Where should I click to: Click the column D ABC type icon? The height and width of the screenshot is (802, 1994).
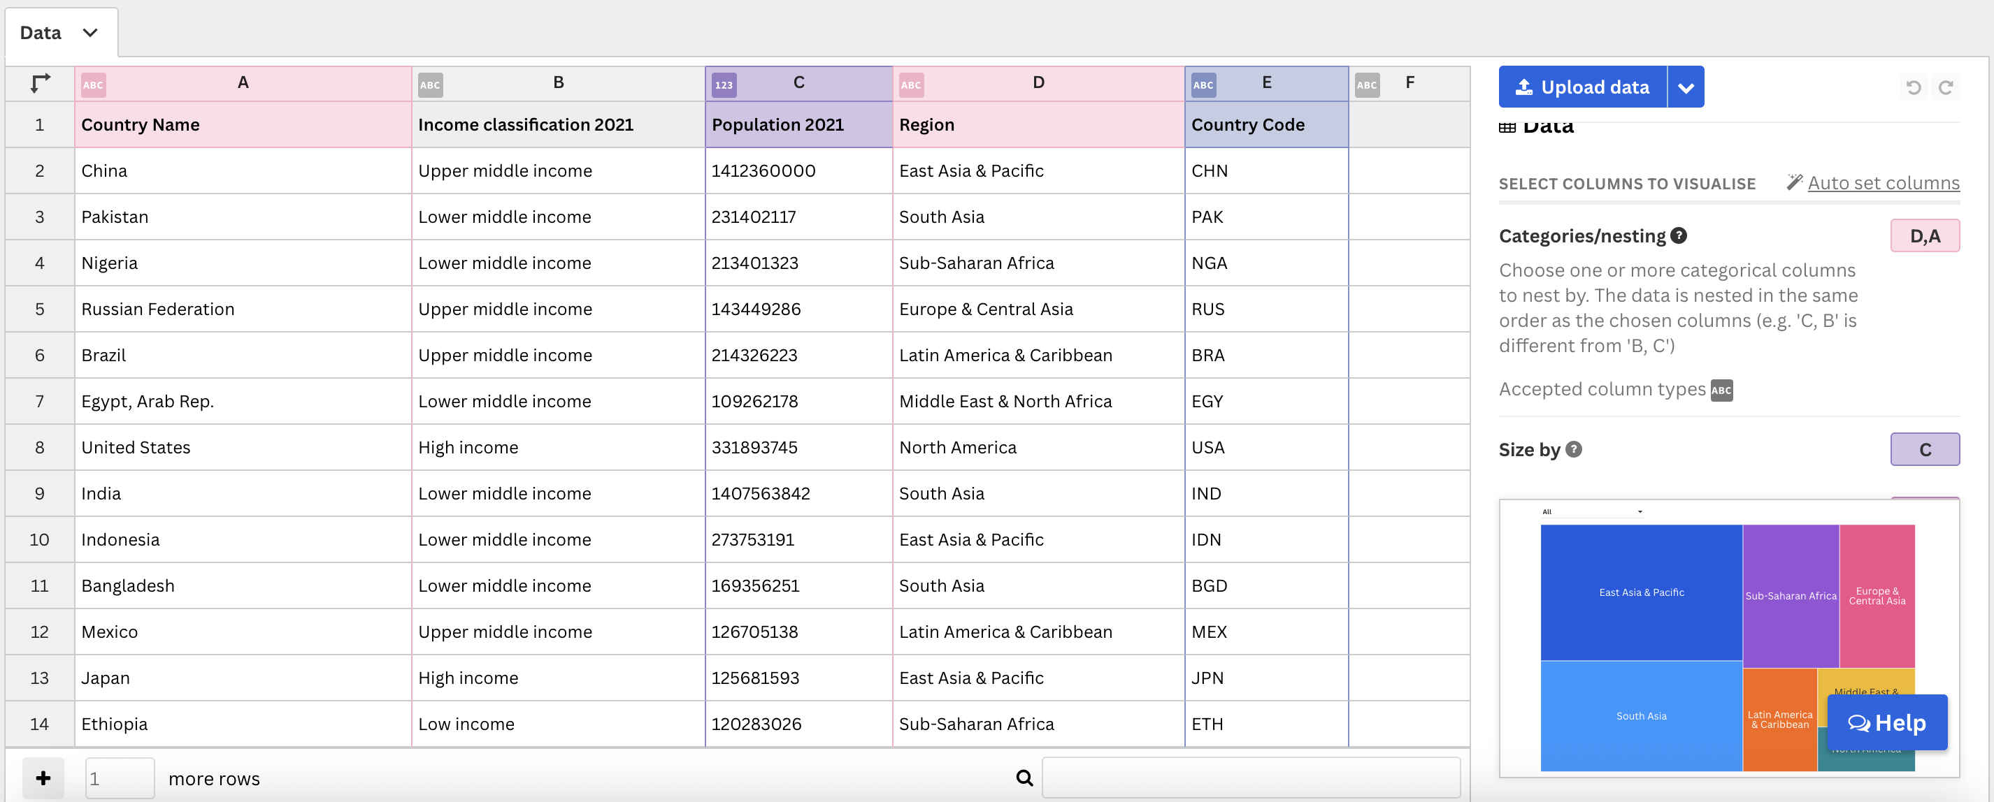(x=910, y=85)
